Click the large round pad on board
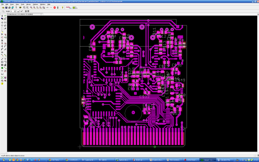This screenshot has height=162, width=259. (132, 112)
